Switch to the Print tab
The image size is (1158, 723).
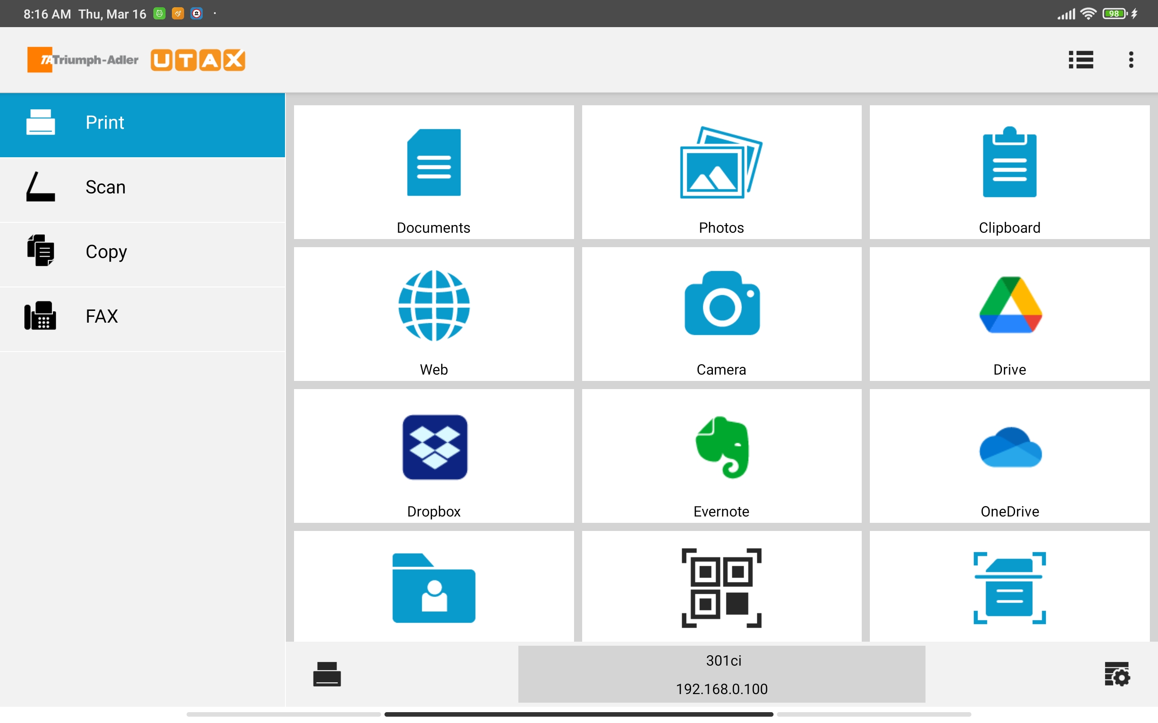[142, 125]
